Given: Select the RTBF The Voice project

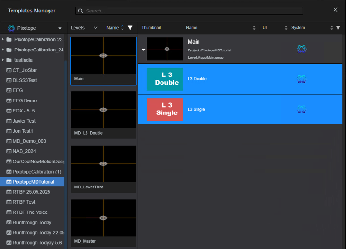Looking at the screenshot, I should [30, 212].
